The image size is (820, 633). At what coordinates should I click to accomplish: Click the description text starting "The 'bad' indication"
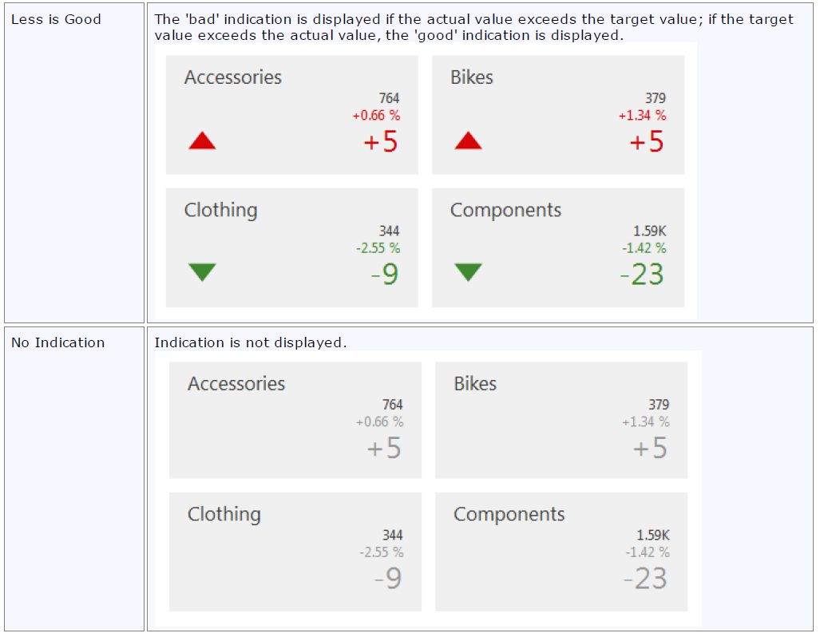(473, 27)
